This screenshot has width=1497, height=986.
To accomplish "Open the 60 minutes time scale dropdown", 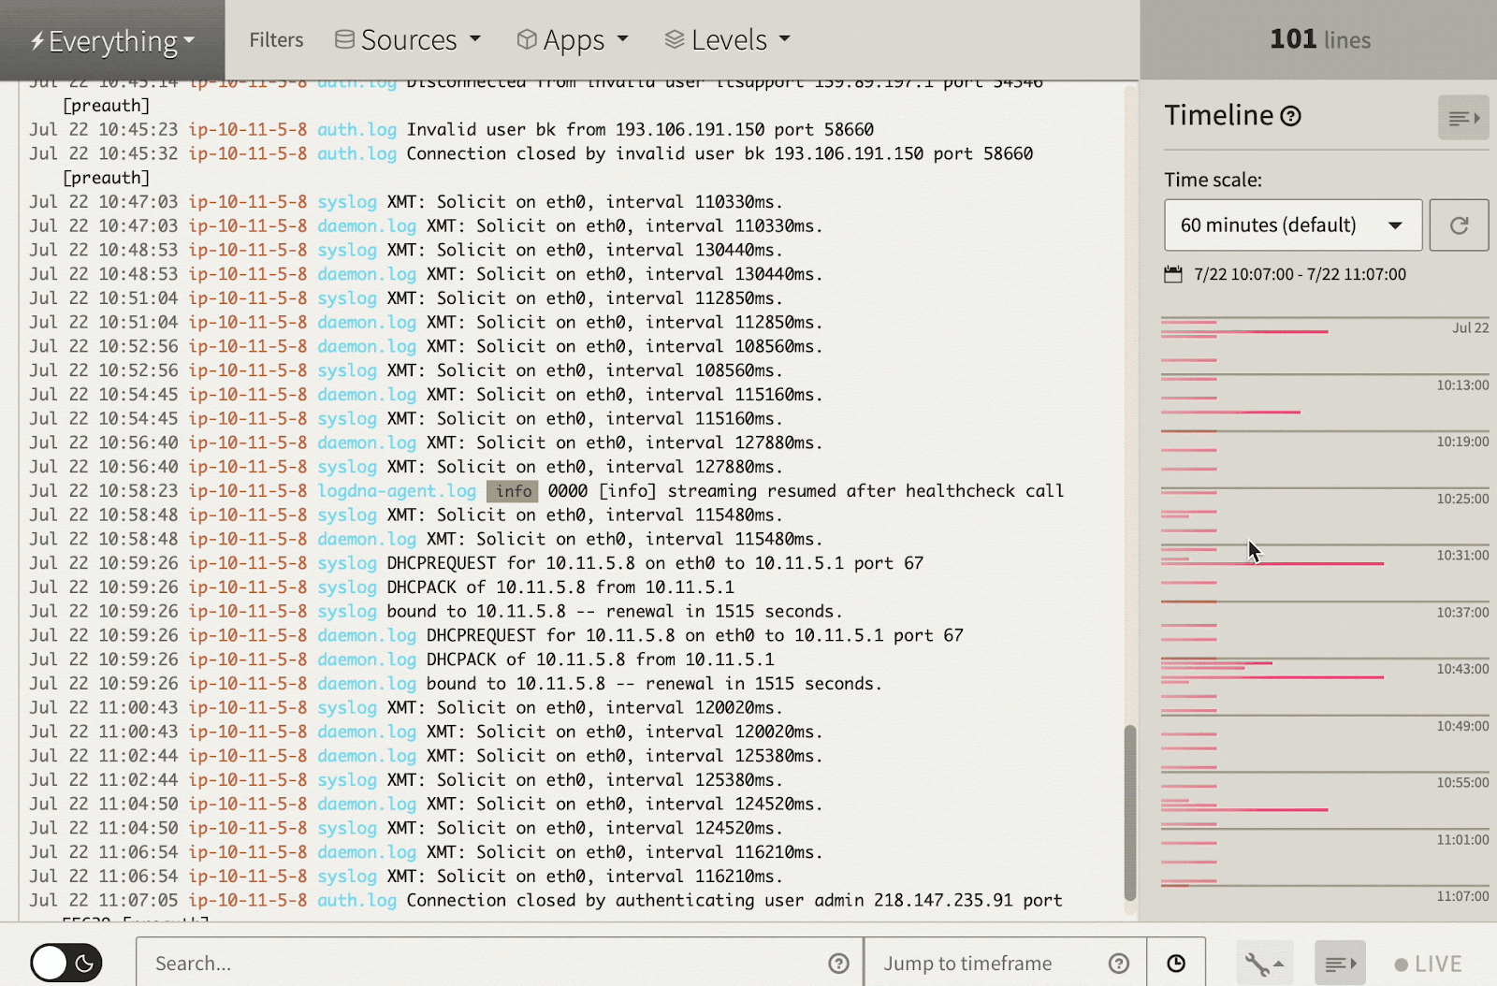I will pos(1293,225).
